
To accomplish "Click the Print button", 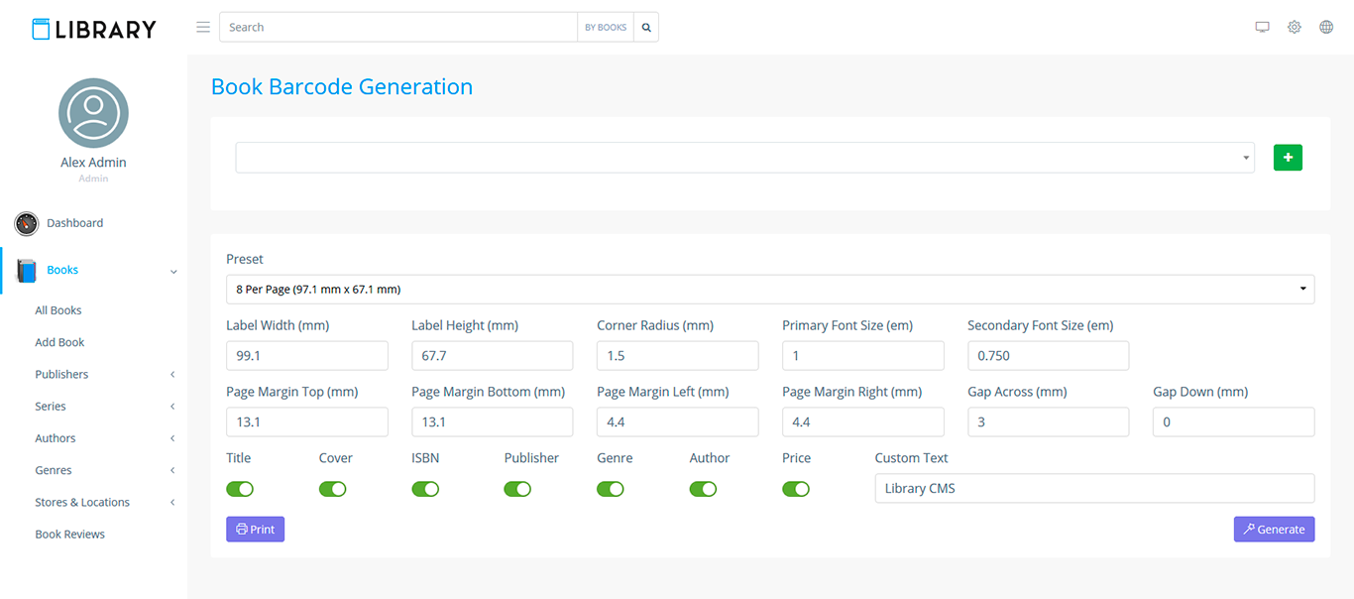I will (x=255, y=530).
